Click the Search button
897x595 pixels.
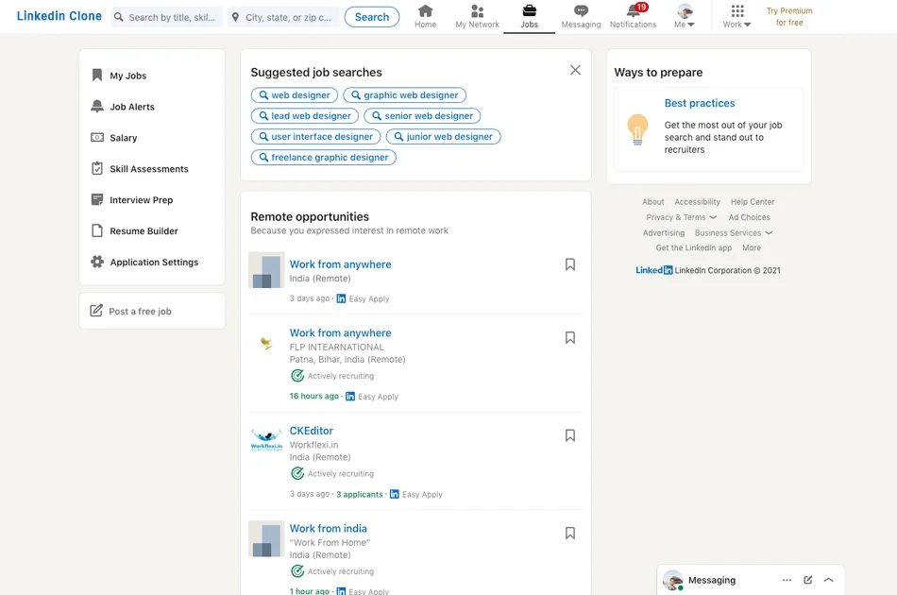pyautogui.click(x=371, y=17)
